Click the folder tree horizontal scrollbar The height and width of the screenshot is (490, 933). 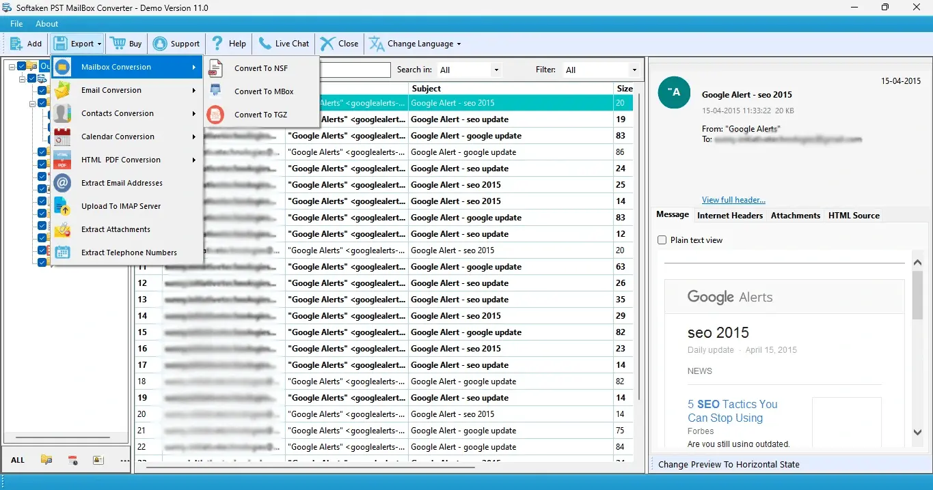(x=64, y=437)
